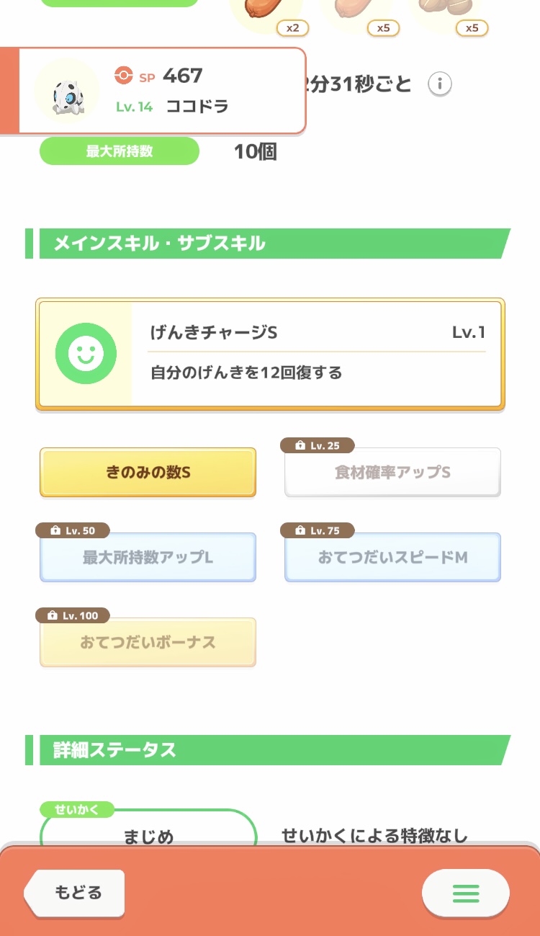This screenshot has width=540, height=936.
Task: Click the green 最大所持数 label
Action: click(120, 151)
